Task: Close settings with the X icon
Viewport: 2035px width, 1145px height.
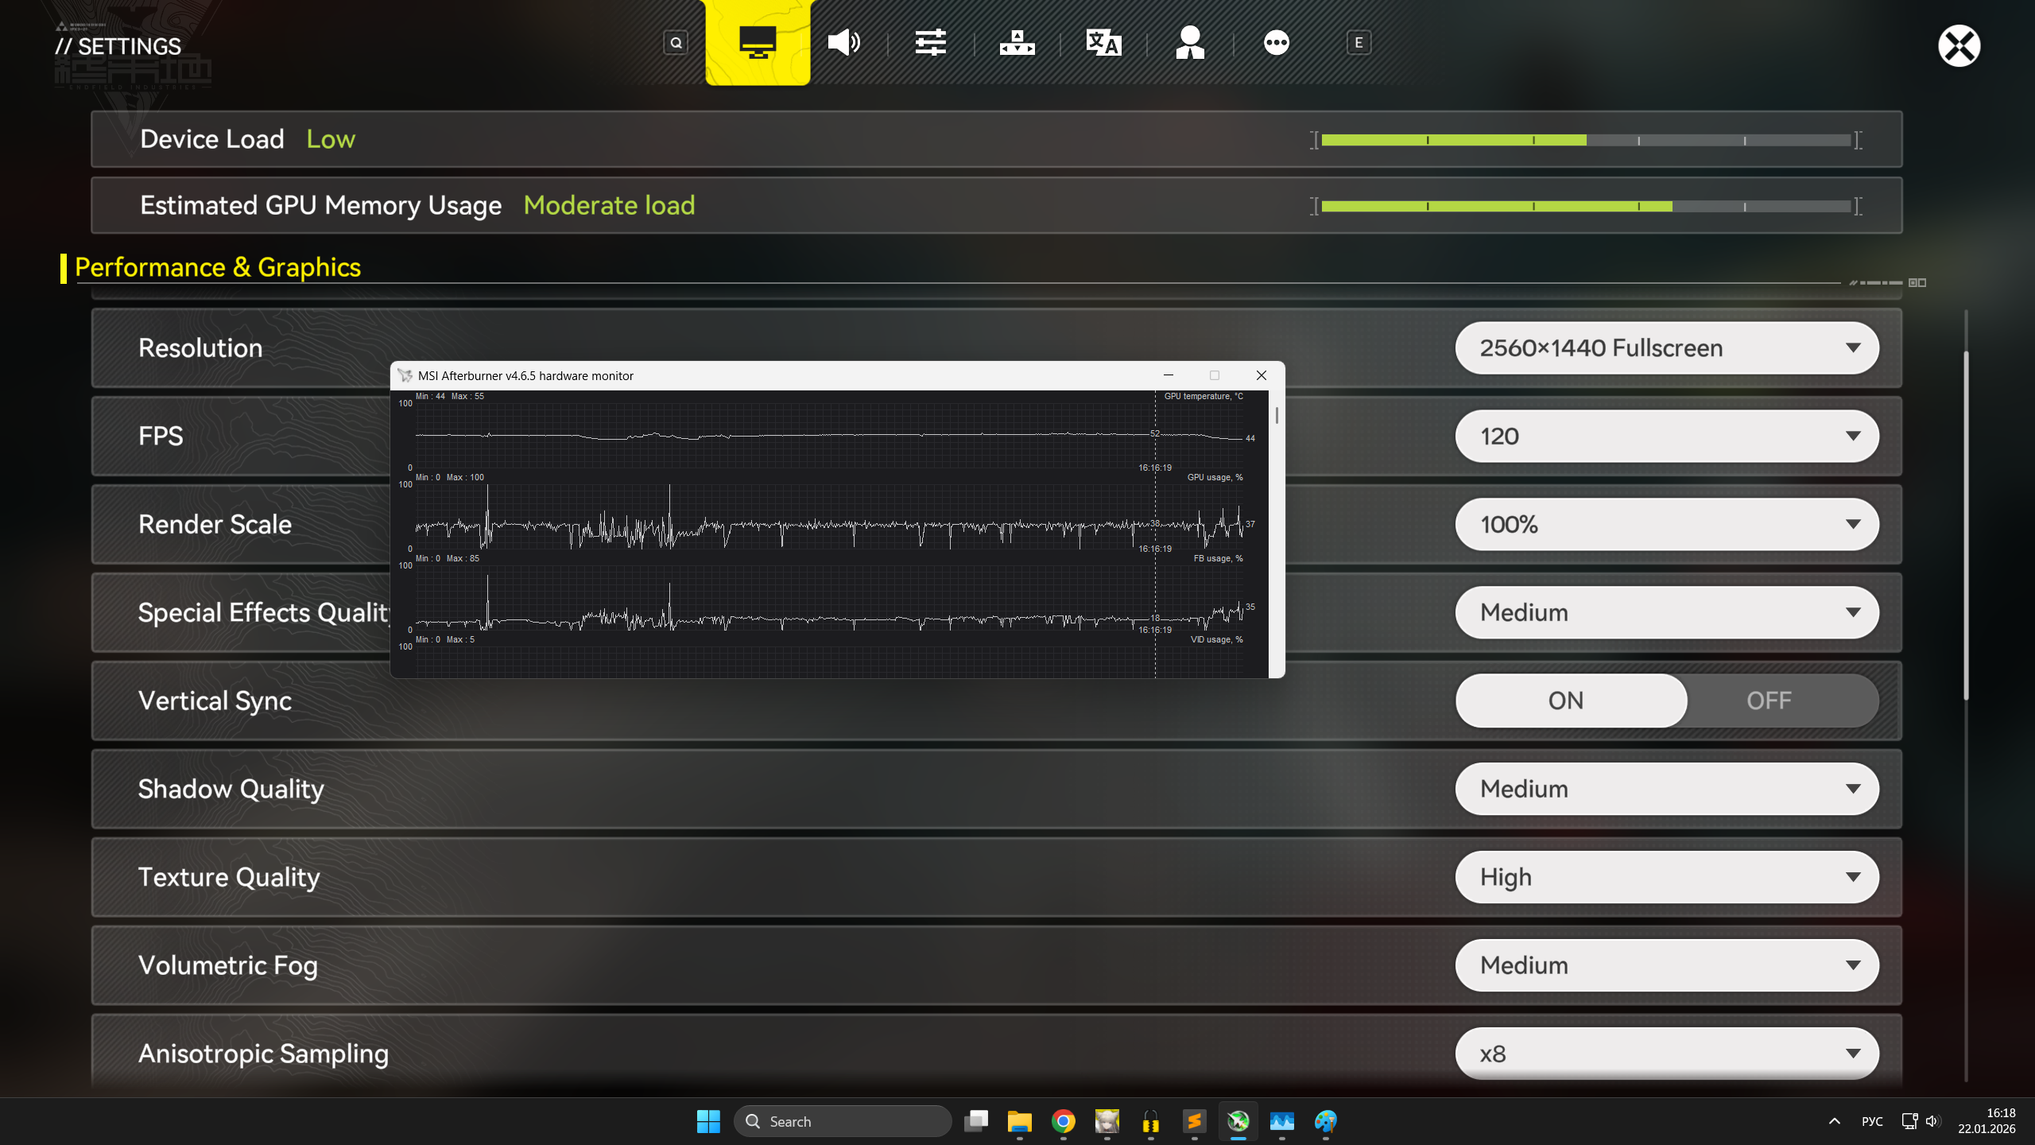Action: pyautogui.click(x=1959, y=46)
